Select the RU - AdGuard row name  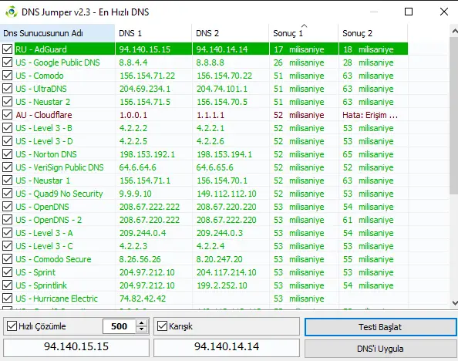(41, 49)
